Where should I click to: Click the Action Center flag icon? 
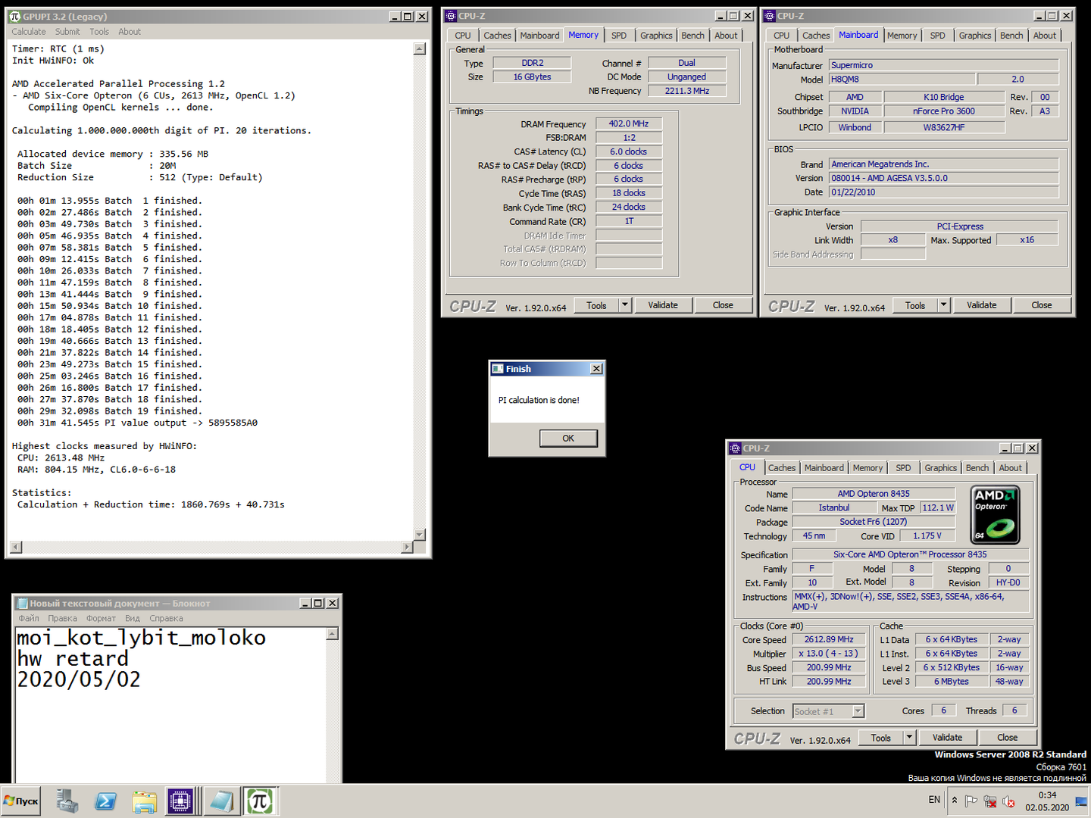point(971,801)
